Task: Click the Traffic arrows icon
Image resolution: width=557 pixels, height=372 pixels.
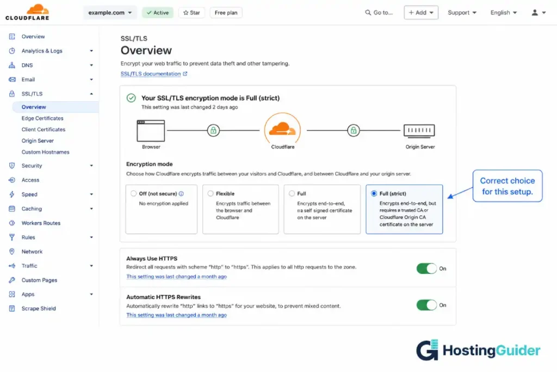Action: pyautogui.click(x=12, y=266)
